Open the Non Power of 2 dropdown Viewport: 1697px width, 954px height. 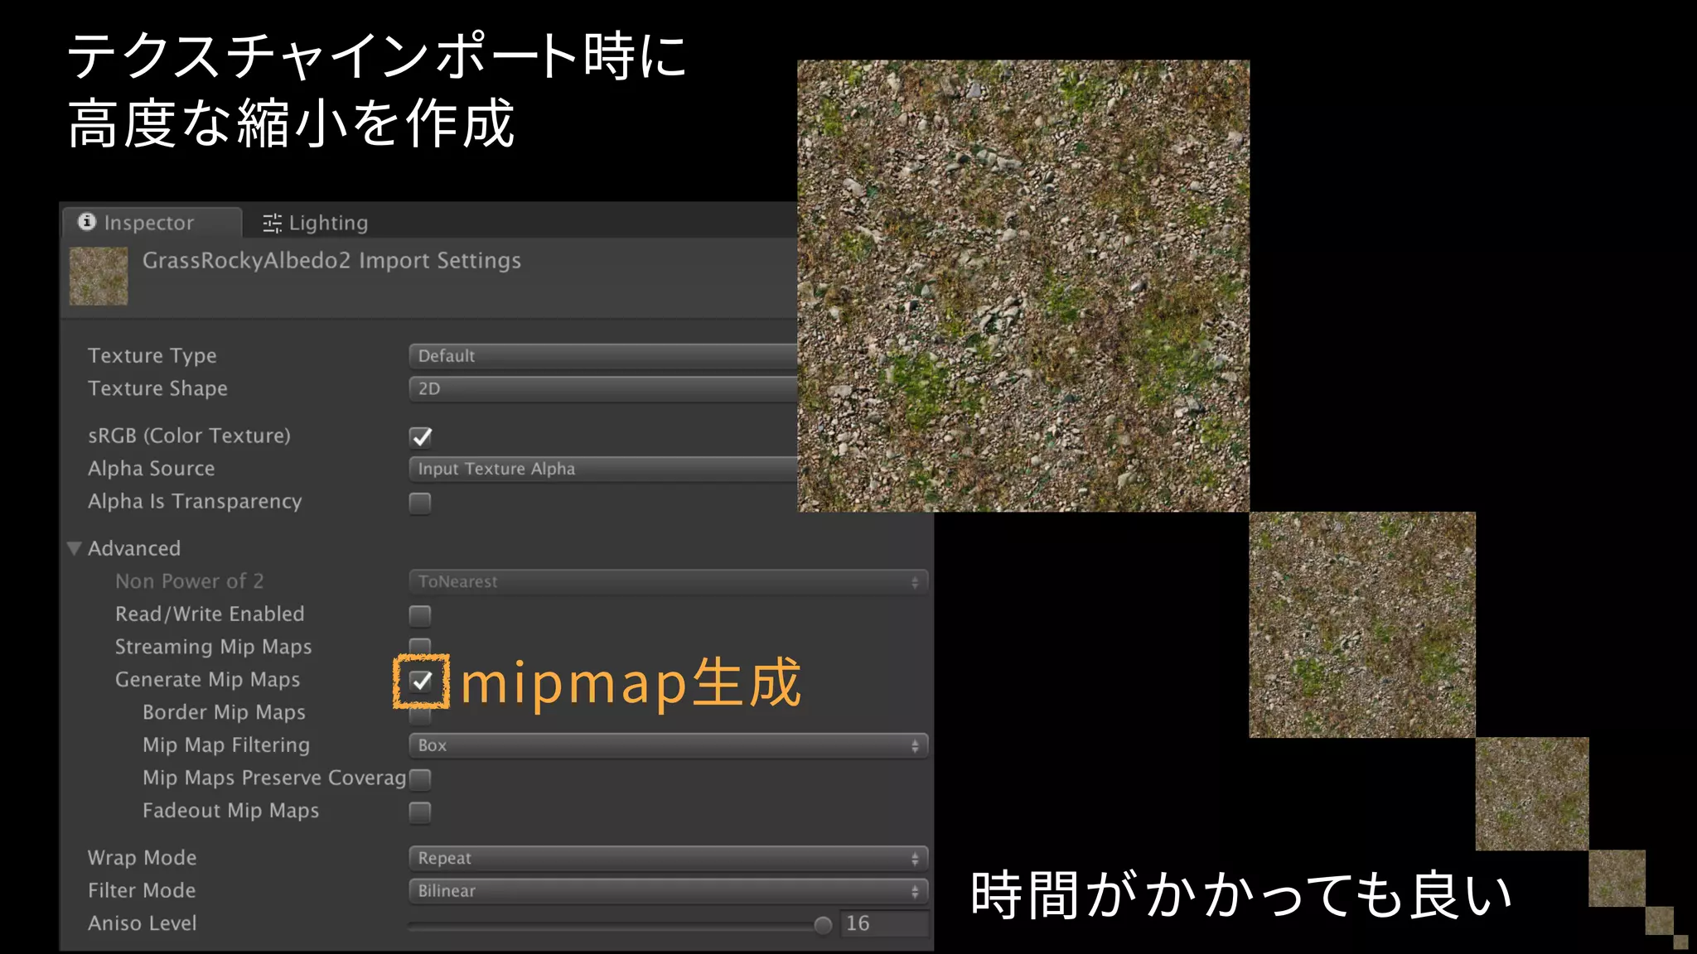[668, 582]
